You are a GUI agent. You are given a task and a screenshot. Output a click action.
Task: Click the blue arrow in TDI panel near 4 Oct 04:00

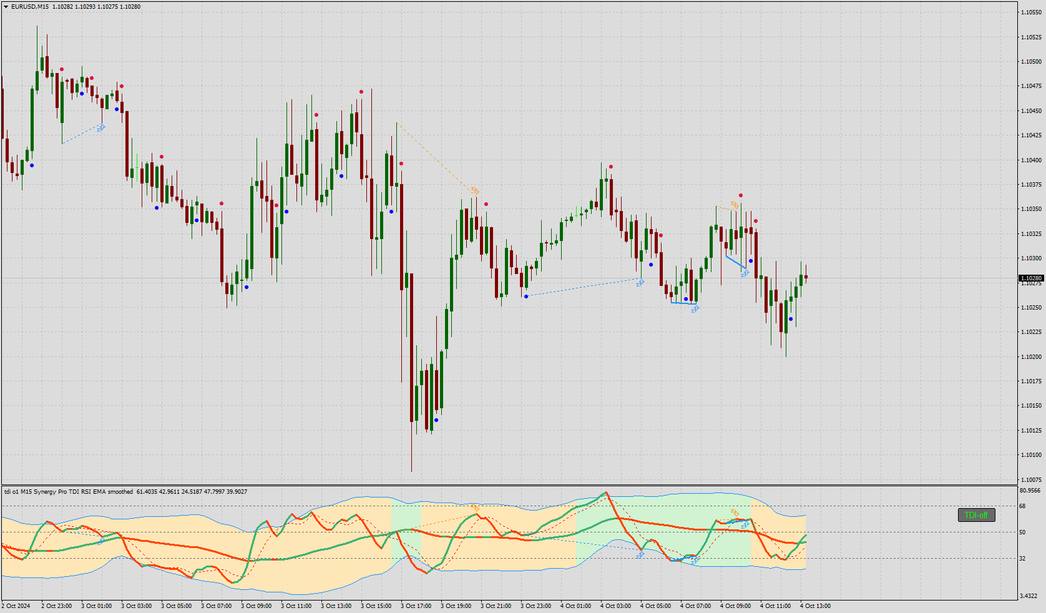(x=640, y=554)
